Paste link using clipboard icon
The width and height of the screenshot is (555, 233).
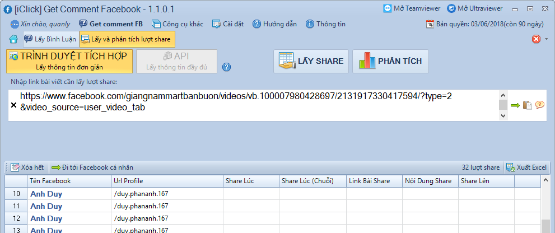[528, 105]
